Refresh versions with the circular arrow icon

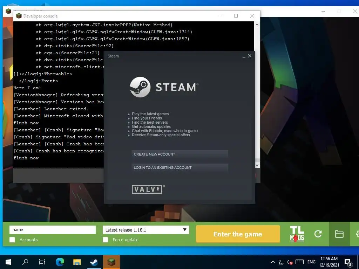(318, 234)
